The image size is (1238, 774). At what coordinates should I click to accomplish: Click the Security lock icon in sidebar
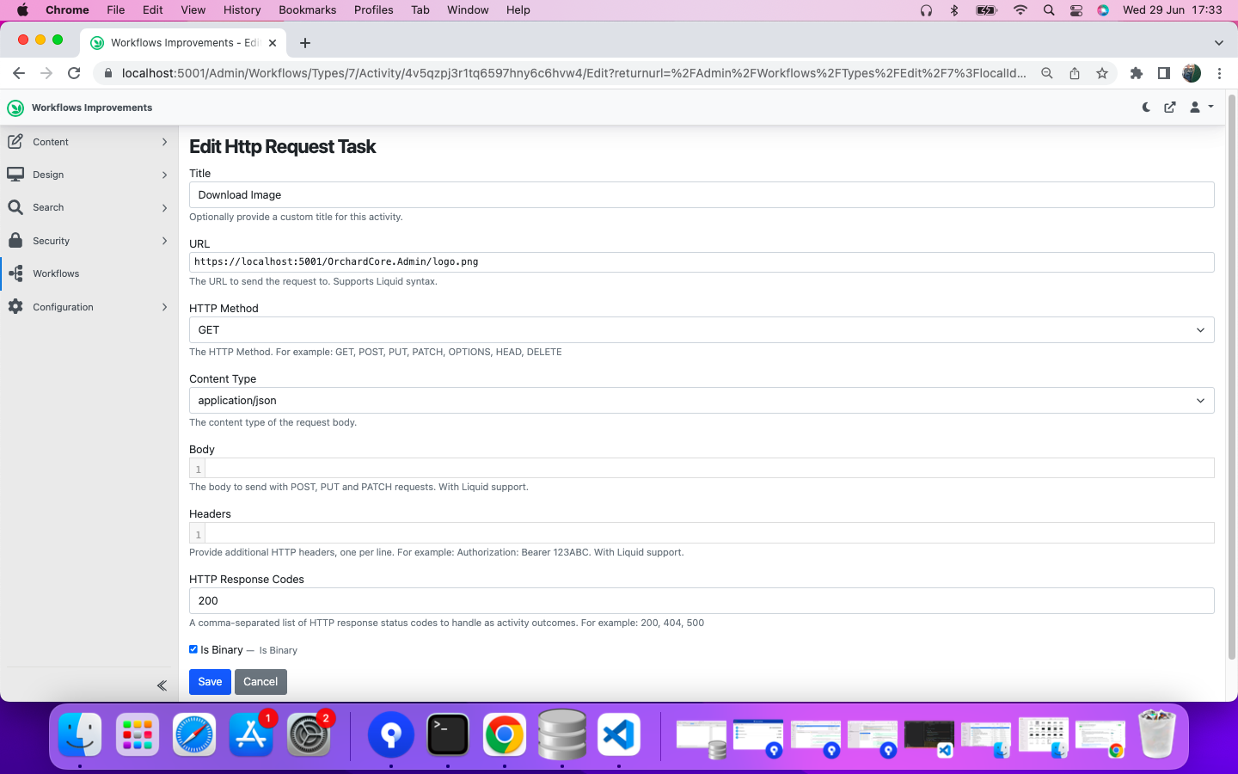pos(15,241)
